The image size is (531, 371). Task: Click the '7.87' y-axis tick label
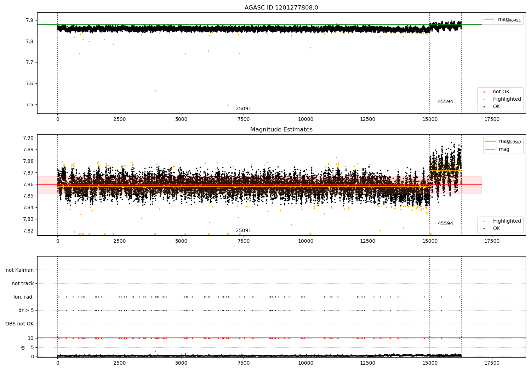pyautogui.click(x=28, y=173)
